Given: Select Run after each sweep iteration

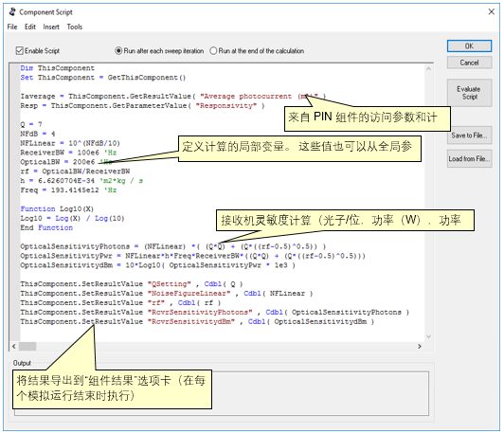Looking at the screenshot, I should point(118,51).
